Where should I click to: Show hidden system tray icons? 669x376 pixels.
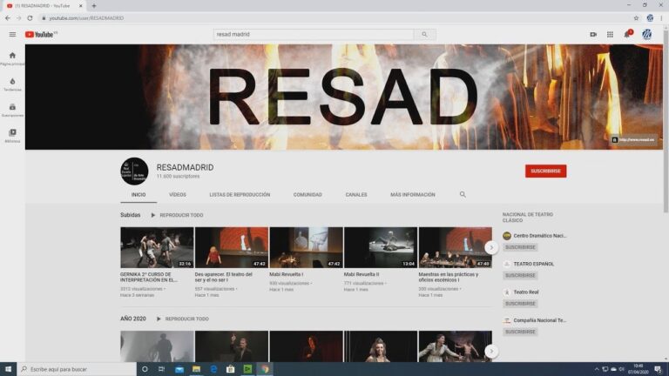597,369
